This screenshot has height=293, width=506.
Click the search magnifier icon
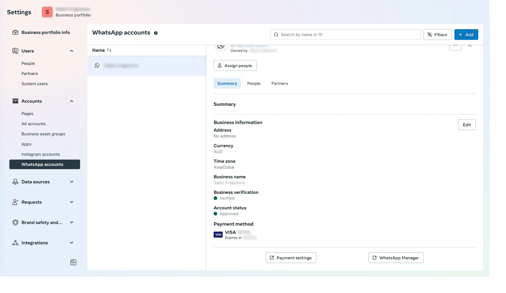276,34
